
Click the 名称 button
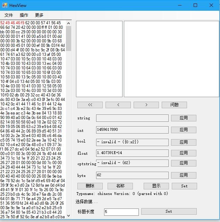[x=120, y=186]
